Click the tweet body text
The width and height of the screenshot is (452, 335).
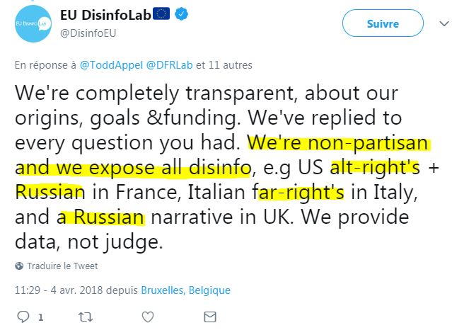click(x=226, y=167)
